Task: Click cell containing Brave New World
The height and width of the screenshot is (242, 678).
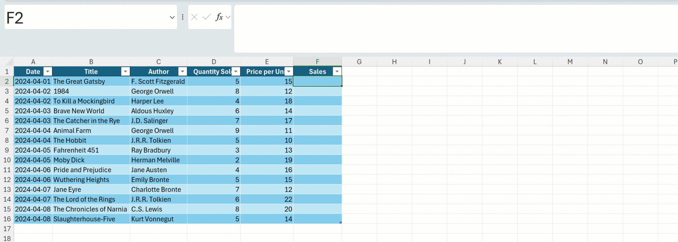Action: tap(91, 111)
